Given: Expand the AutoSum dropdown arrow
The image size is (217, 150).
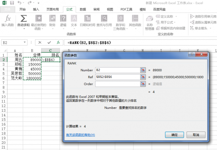Looking at the screenshot, I should (24, 29).
